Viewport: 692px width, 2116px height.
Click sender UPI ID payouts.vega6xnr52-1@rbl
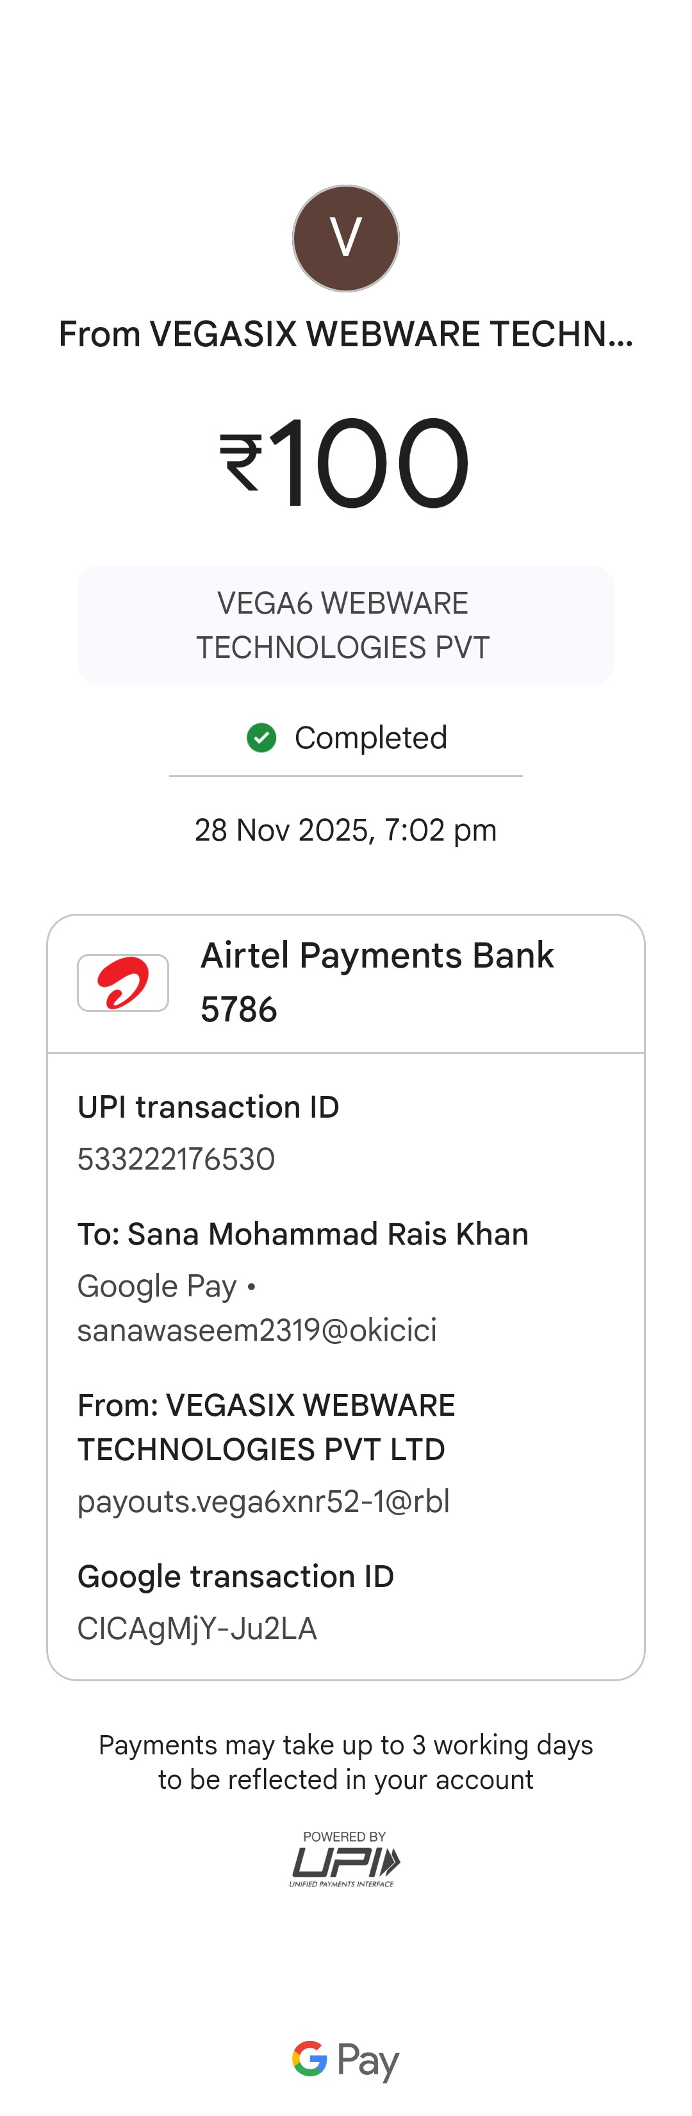click(263, 1500)
